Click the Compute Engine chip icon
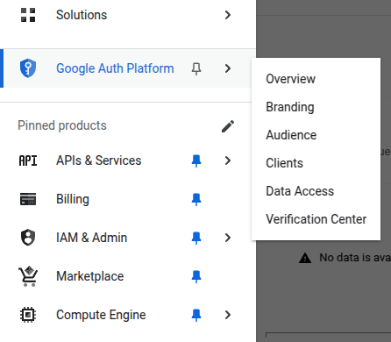The image size is (391, 342). [x=28, y=315]
